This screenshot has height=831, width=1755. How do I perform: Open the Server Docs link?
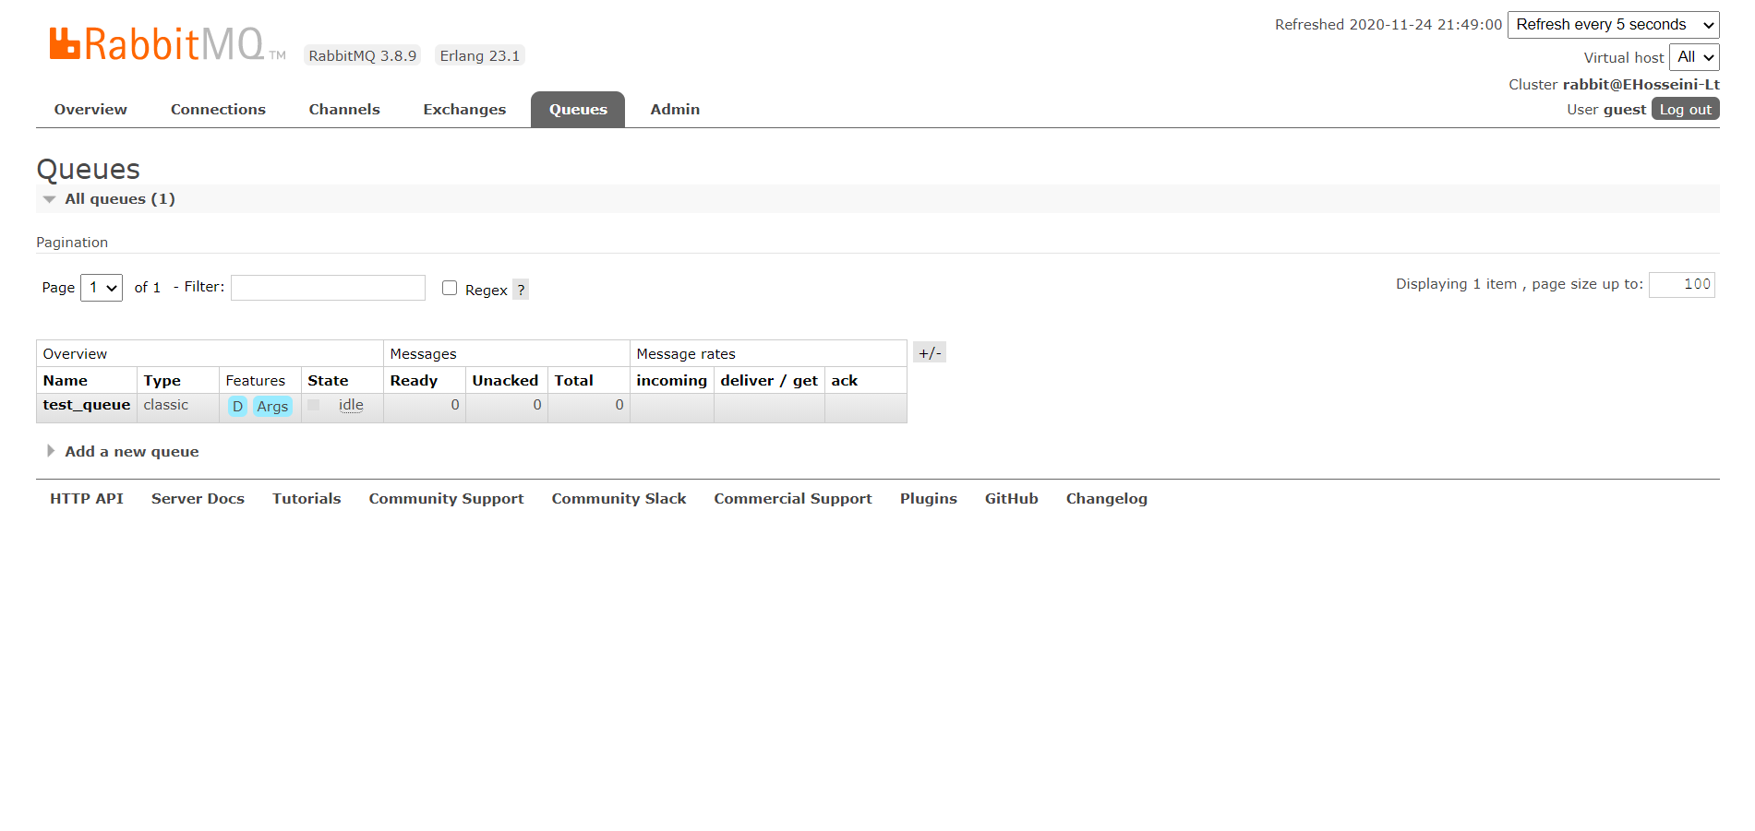(198, 498)
